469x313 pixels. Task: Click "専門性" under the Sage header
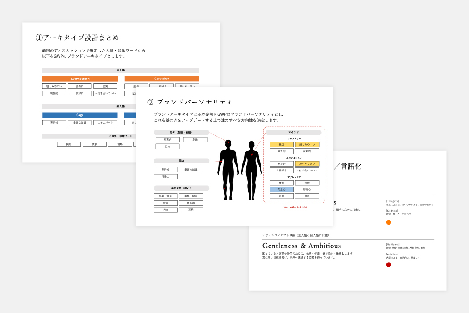tap(54, 123)
